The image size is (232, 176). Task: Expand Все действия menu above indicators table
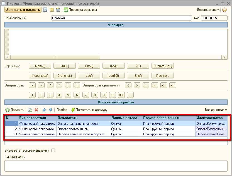(216, 110)
